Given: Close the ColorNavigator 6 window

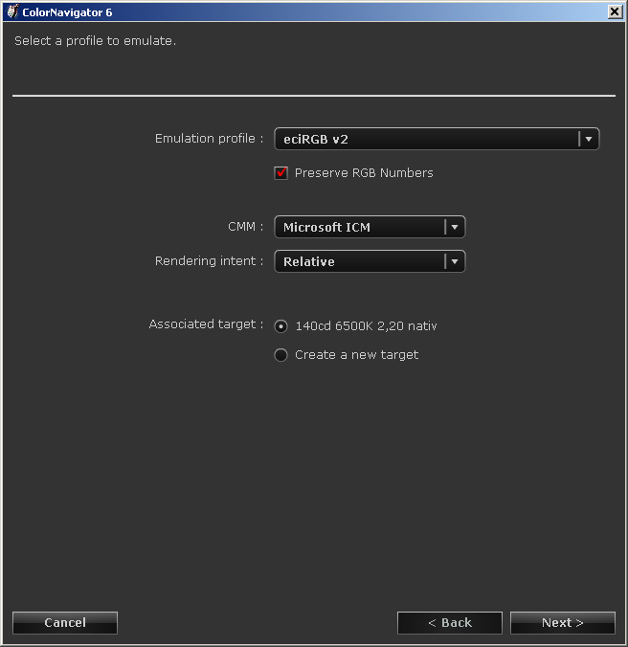Looking at the screenshot, I should pos(615,11).
